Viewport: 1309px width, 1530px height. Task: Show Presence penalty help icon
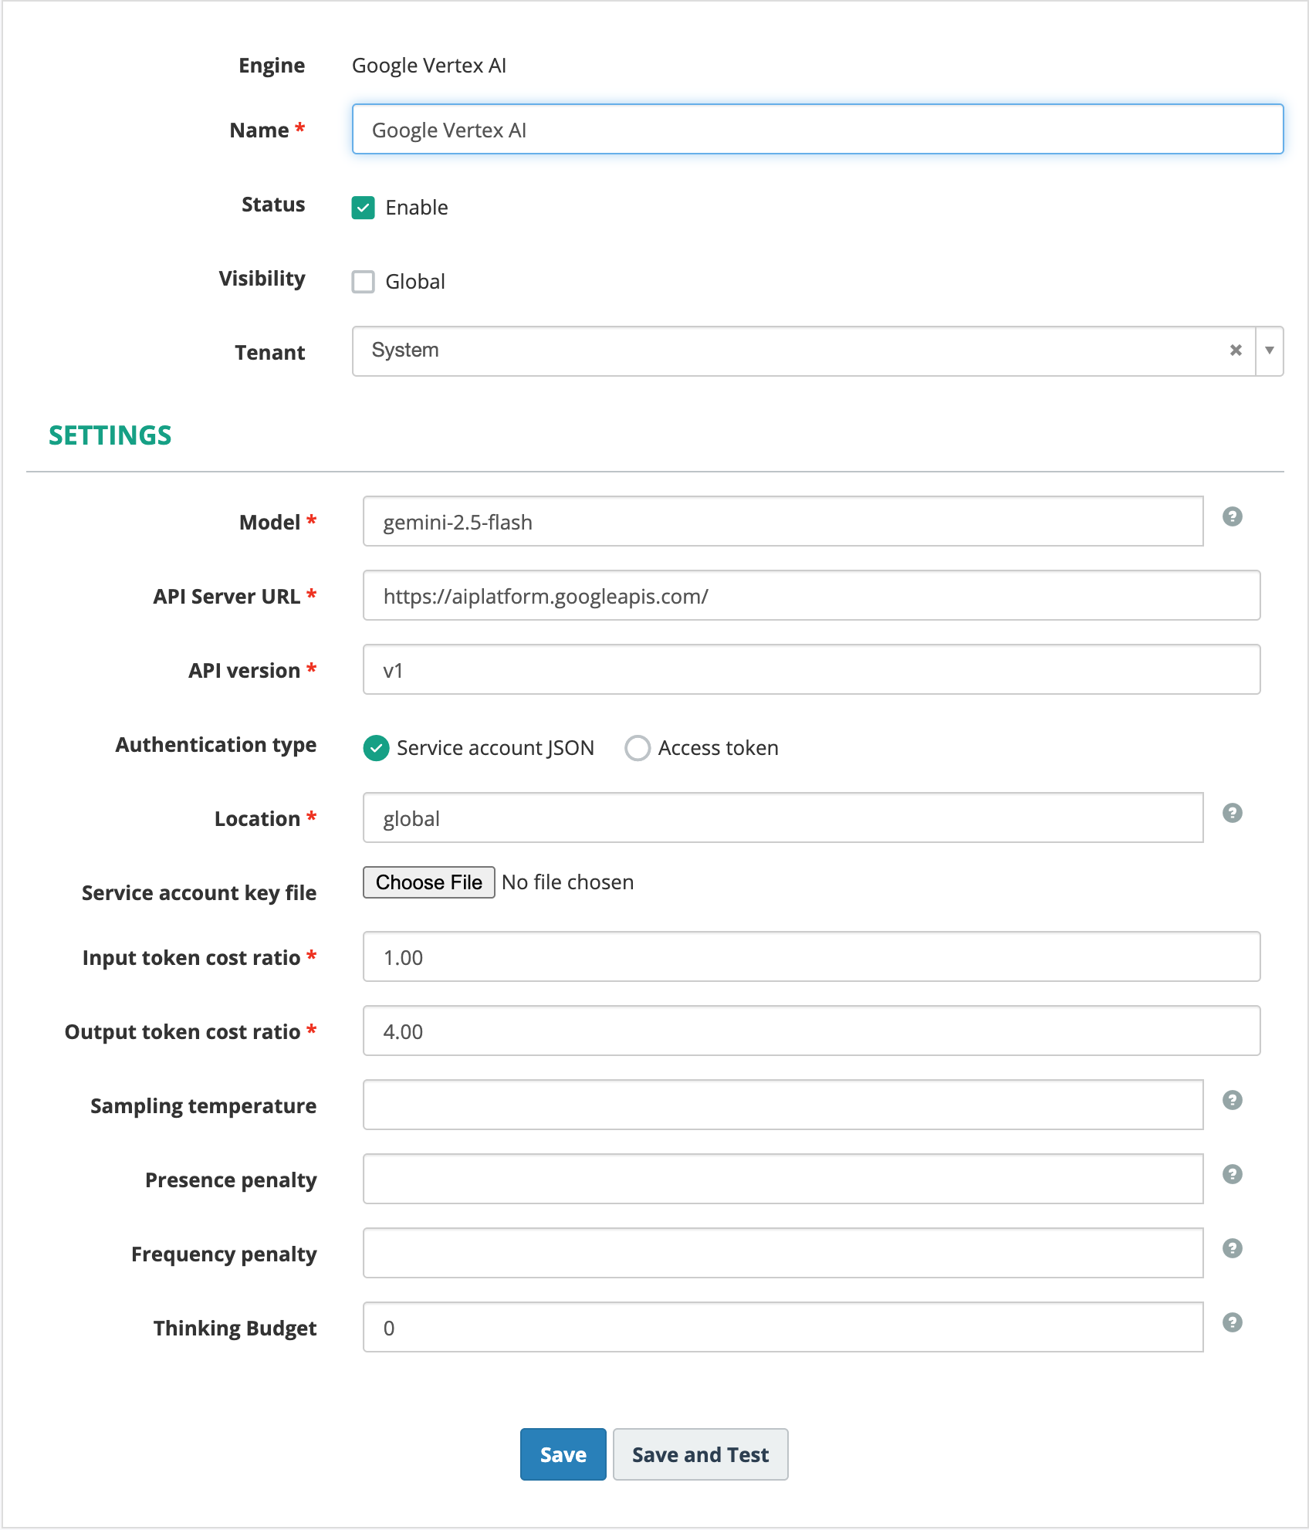point(1232,1174)
